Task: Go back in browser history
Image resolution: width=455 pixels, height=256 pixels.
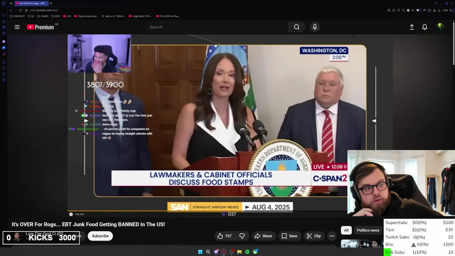Action: 11,10
